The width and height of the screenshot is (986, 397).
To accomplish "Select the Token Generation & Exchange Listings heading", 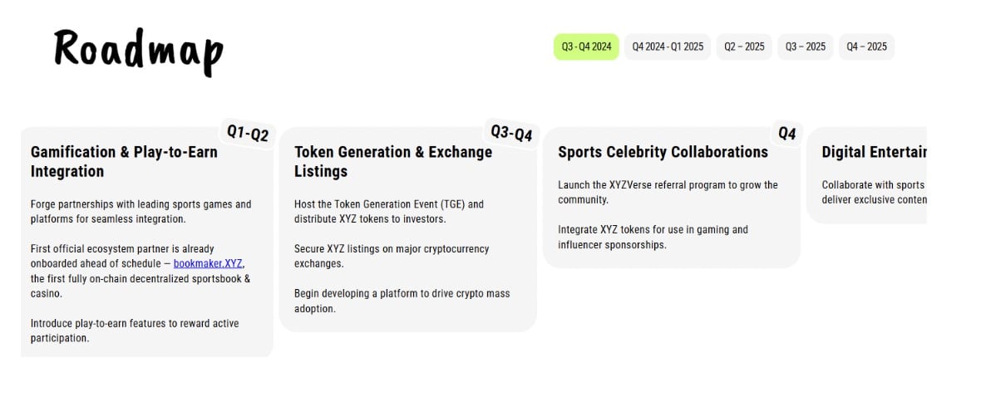I will pos(392,162).
